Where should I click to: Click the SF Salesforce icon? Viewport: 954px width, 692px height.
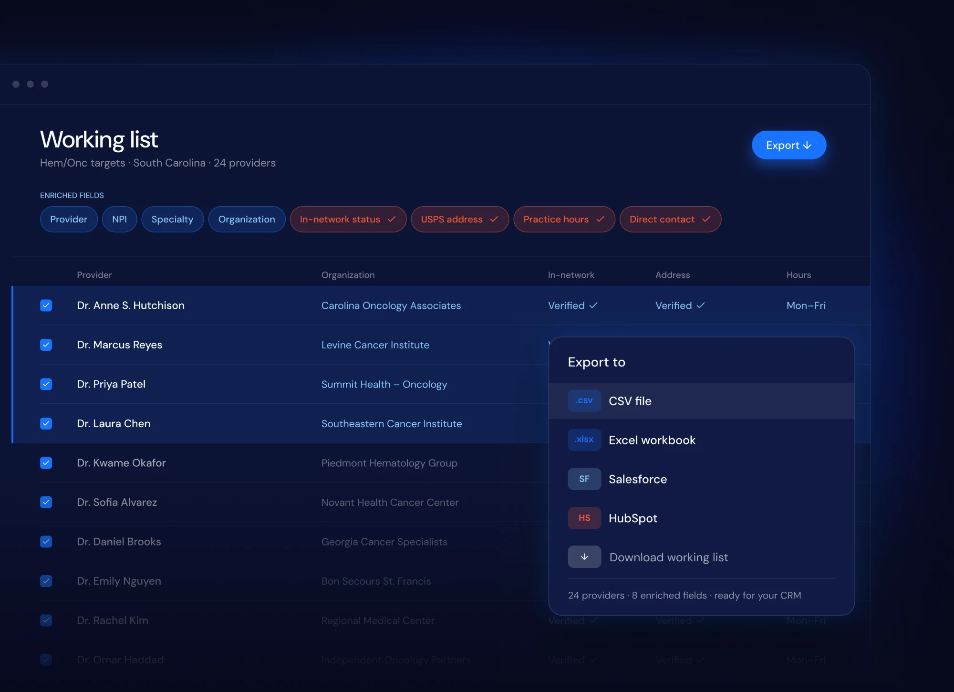(584, 479)
